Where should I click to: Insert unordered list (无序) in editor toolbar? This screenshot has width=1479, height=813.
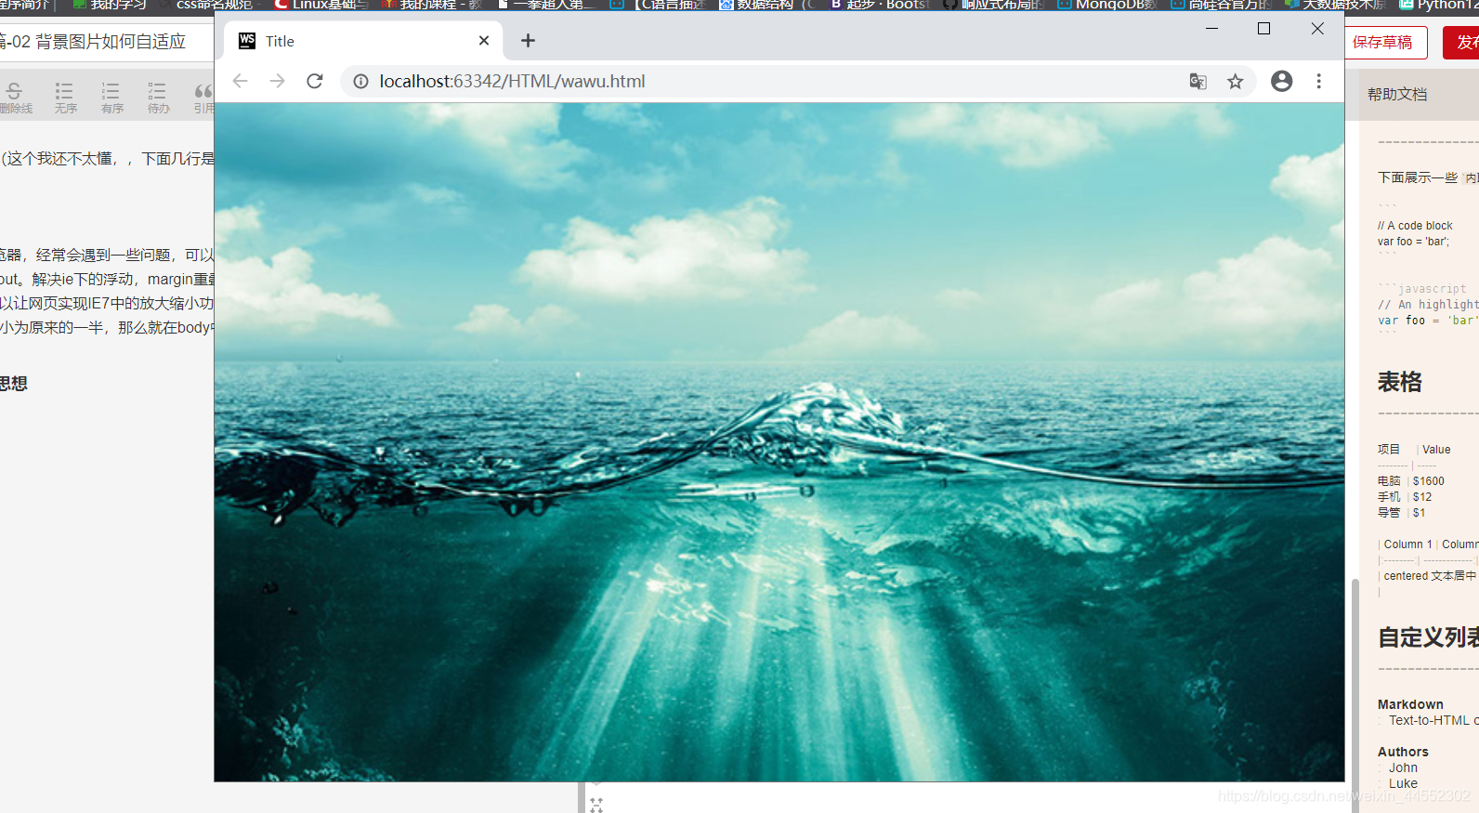pos(65,98)
